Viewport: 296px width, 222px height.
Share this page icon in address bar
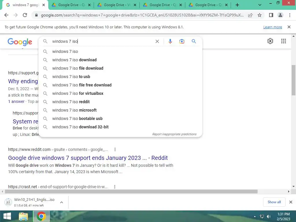click(x=250, y=15)
